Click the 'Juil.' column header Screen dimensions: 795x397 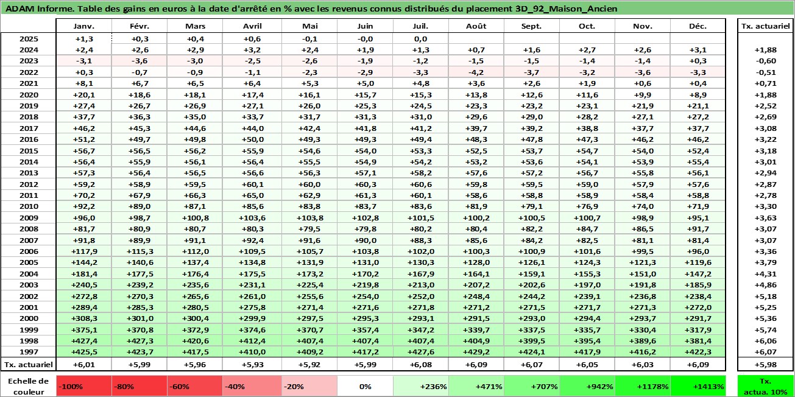click(421, 26)
